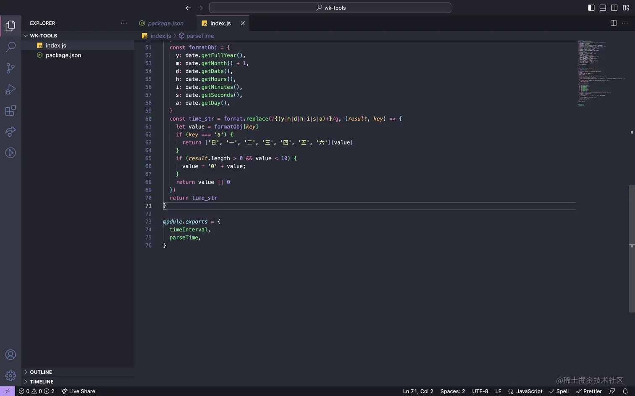635x396 pixels.
Task: Click the JavaScript language mode button
Action: [x=525, y=391]
